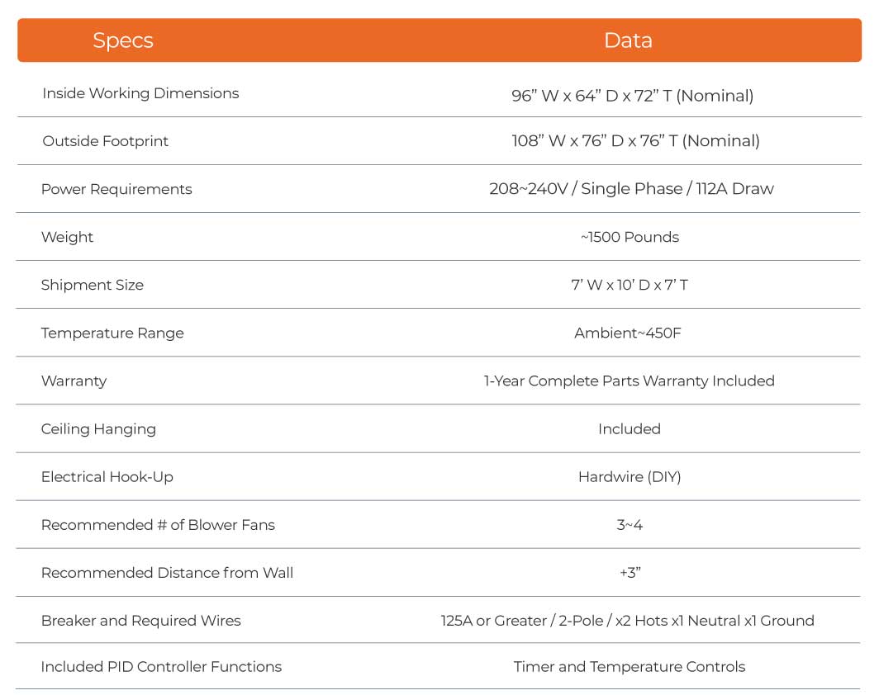Click the Ambient~450F temperature value
Image resolution: width=879 pixels, height=695 pixels.
(628, 333)
